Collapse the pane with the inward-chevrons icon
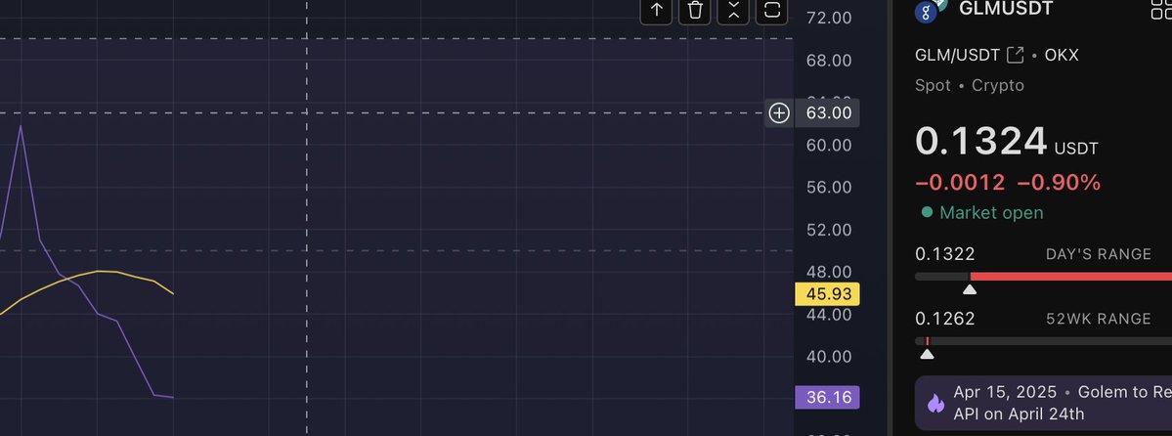The width and height of the screenshot is (1172, 436). click(733, 10)
